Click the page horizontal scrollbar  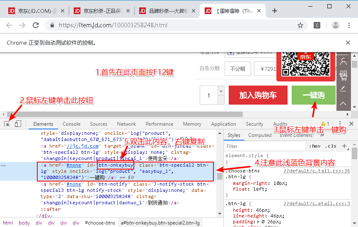[125, 114]
